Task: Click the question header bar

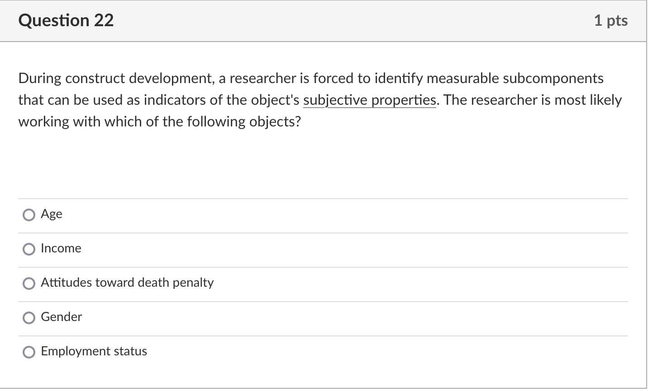Action: [x=324, y=21]
